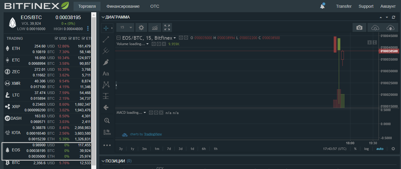This screenshot has height=169, width=401.
Task: Open MACD indicator settings gear
Action: click(156, 113)
